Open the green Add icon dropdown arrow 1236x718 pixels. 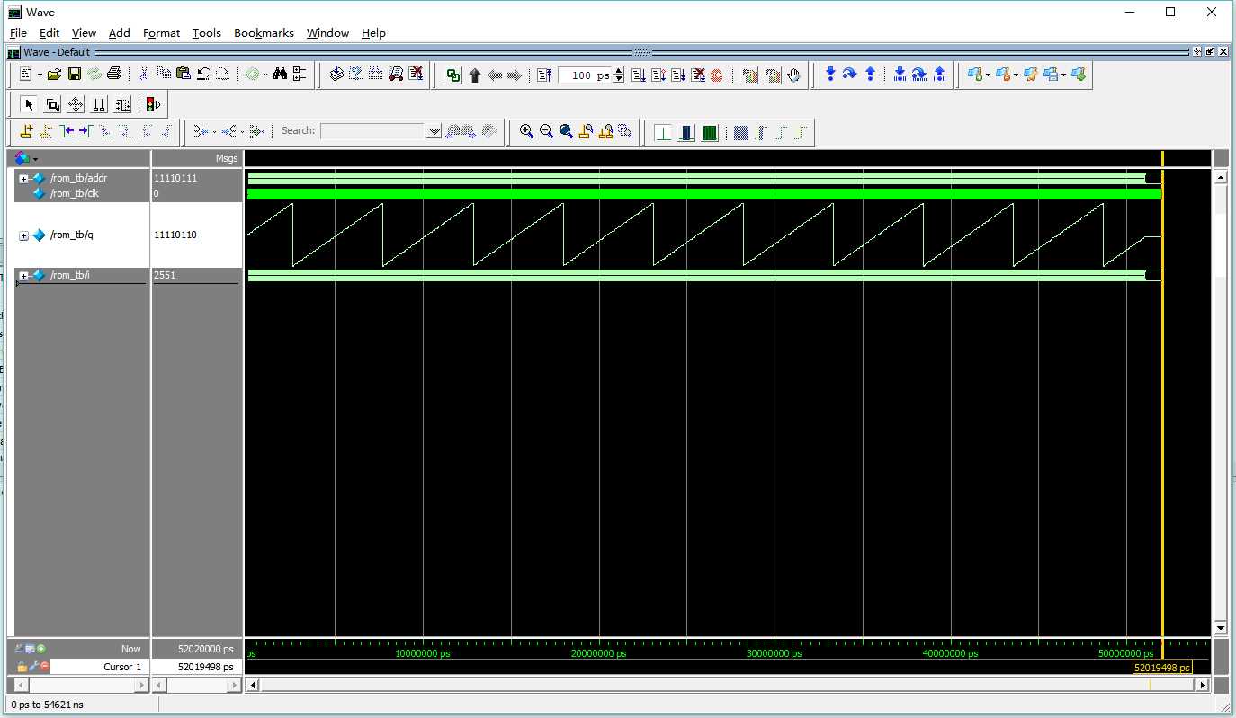coord(265,75)
